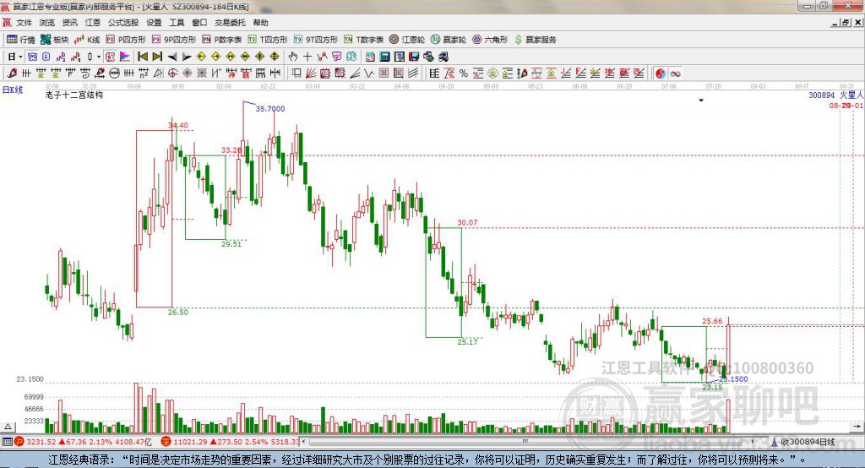Open the 文件 menu

click(24, 23)
